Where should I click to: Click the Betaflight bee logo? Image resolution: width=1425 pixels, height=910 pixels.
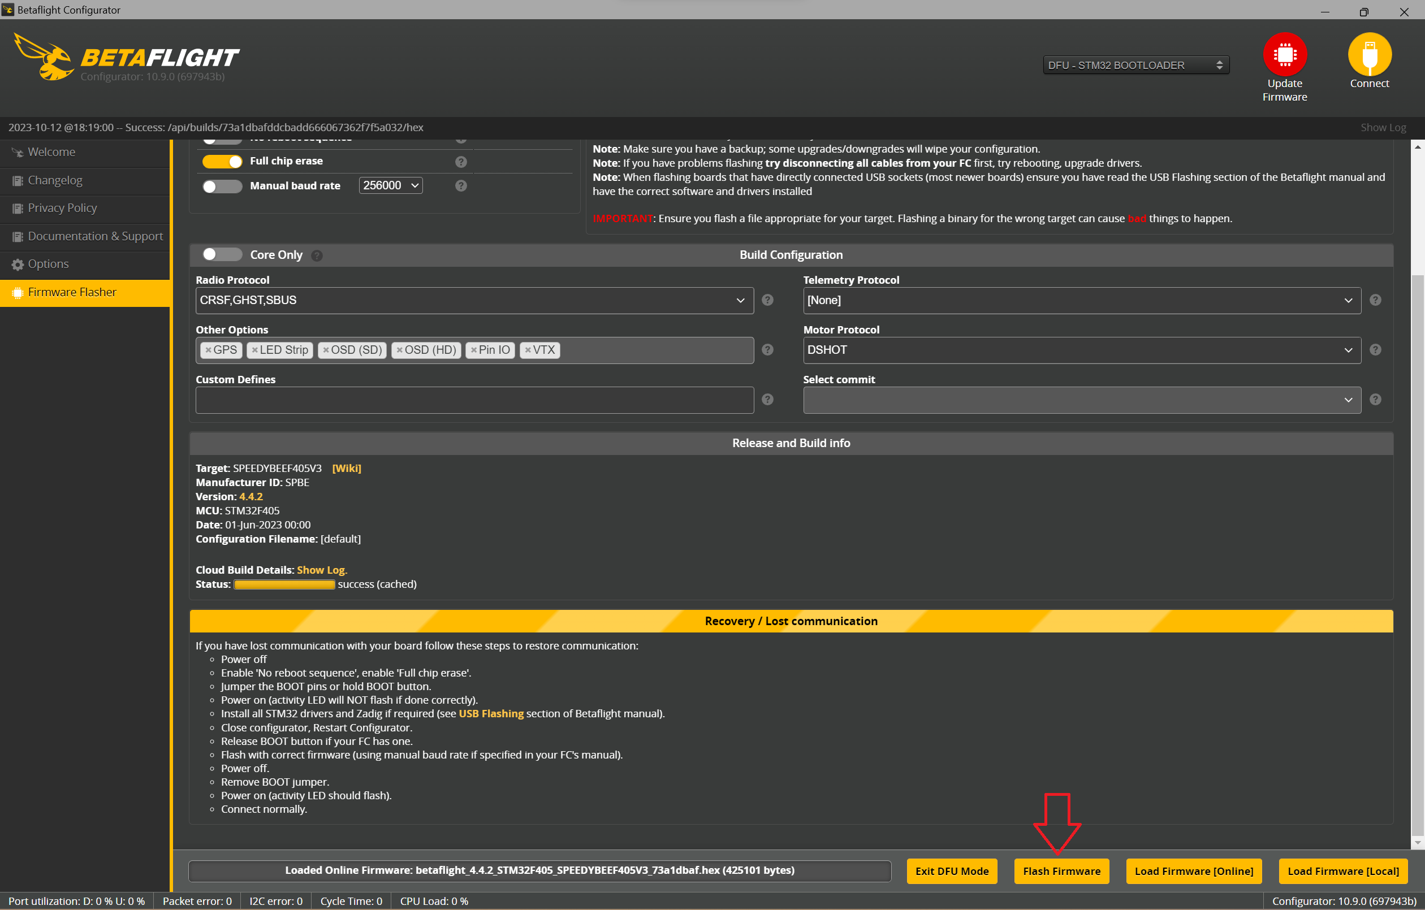43,58
